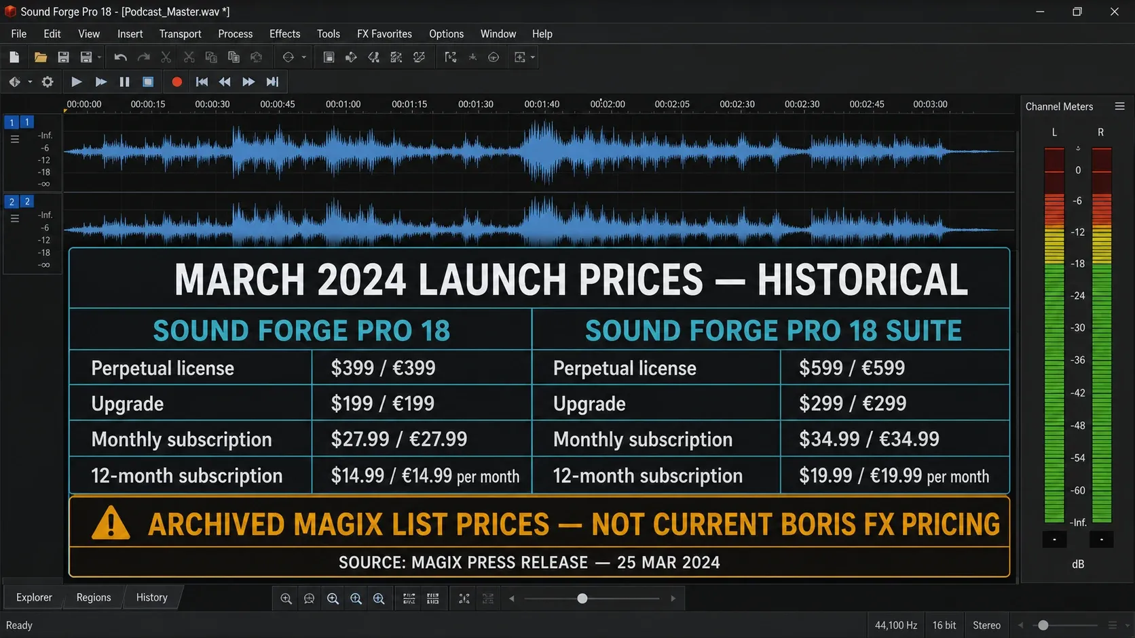Click the right arrow beside the zoom slider

[x=673, y=599]
